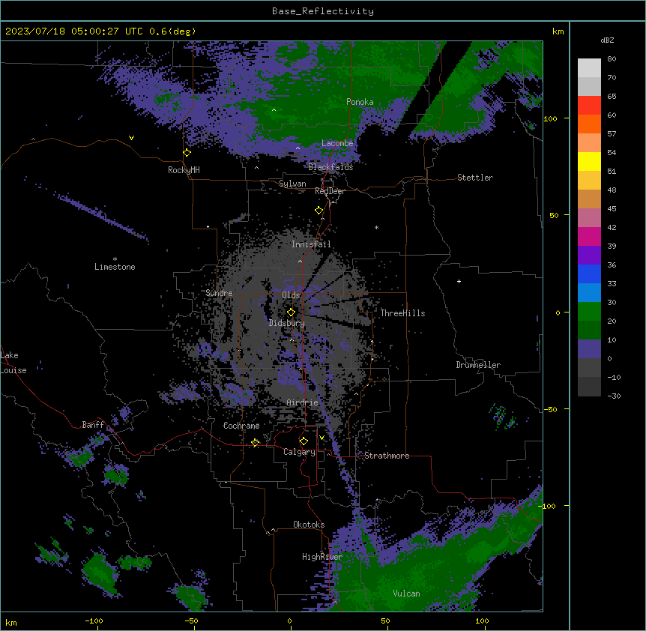Click the multicolored echo cluster southeast of Drumheller
The width and height of the screenshot is (646, 631).
[502, 417]
